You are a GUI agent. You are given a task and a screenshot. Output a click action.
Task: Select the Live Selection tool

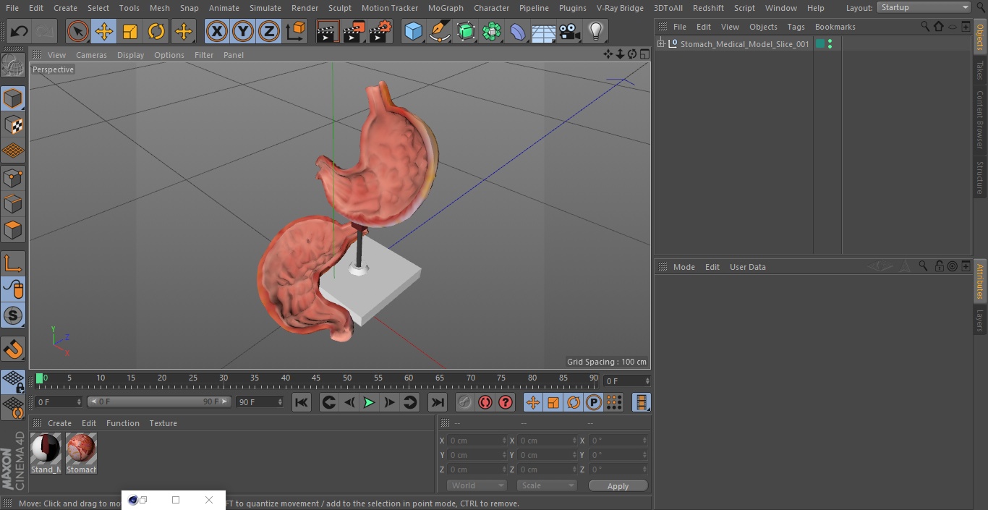tap(78, 31)
